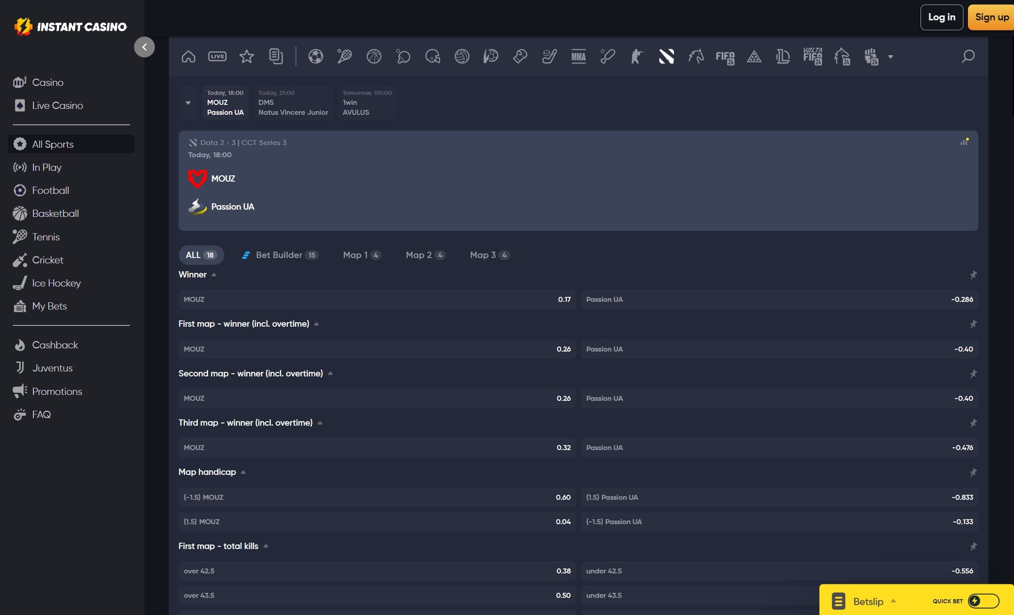This screenshot has width=1014, height=615.
Task: Open DMS vs Natus Vincere Junior match
Action: click(x=293, y=103)
